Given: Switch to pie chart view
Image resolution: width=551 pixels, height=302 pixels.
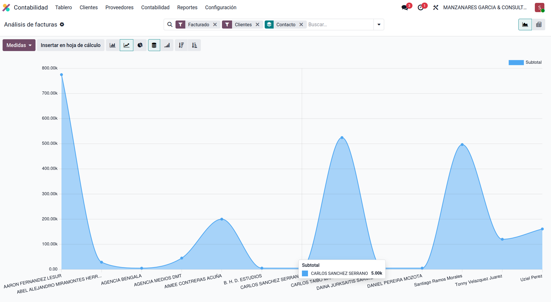Looking at the screenshot, I should pyautogui.click(x=140, y=45).
